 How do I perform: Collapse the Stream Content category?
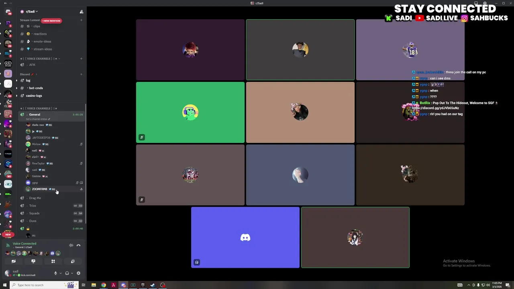point(30,20)
